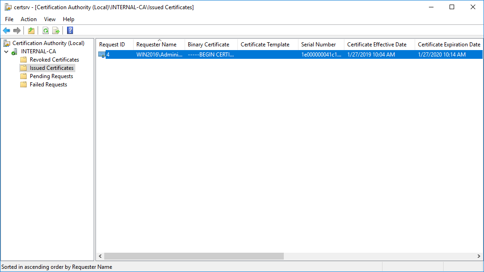Select the Failed Requests folder
Screen dimensions: 484x272
[x=48, y=85]
